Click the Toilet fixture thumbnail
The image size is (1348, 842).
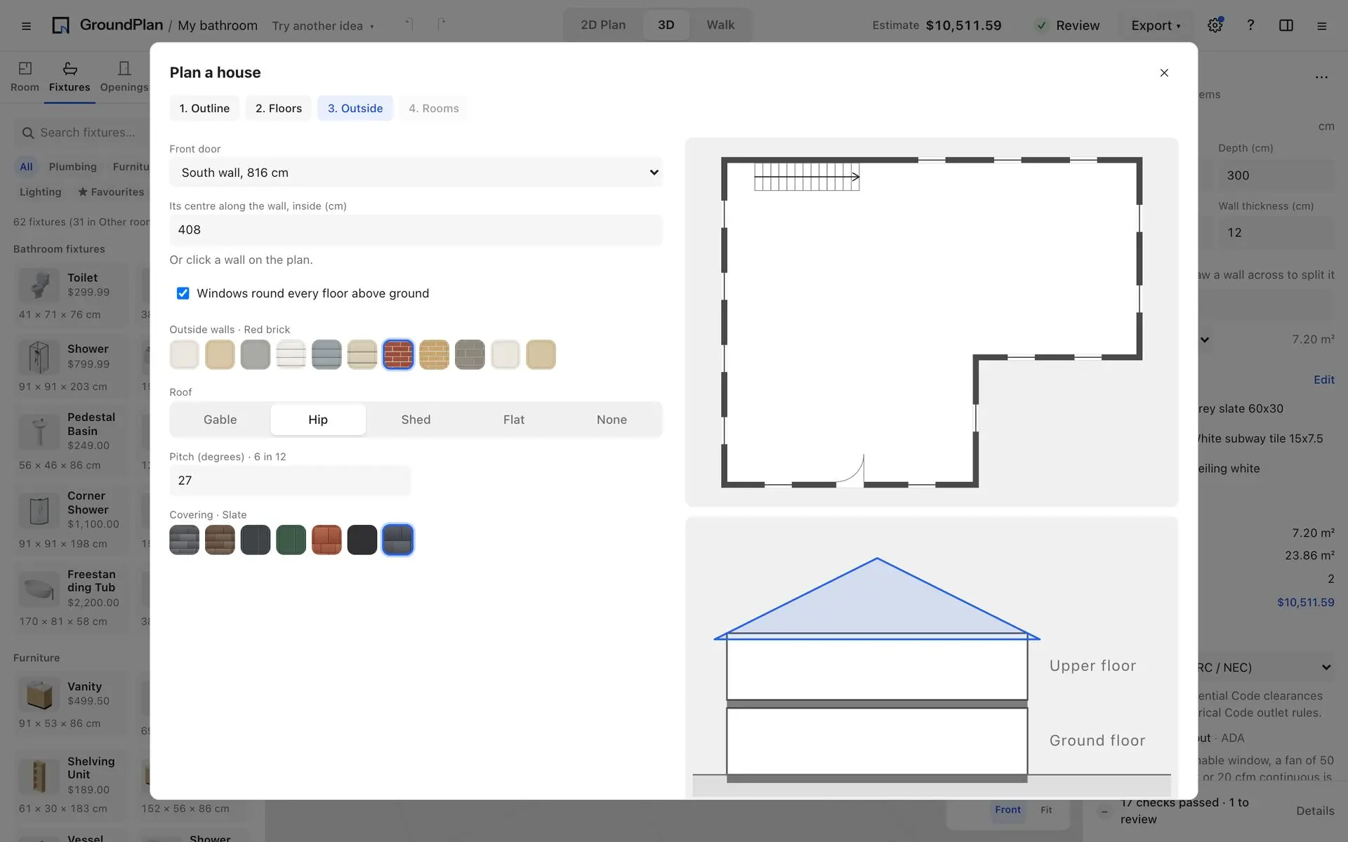tap(39, 286)
